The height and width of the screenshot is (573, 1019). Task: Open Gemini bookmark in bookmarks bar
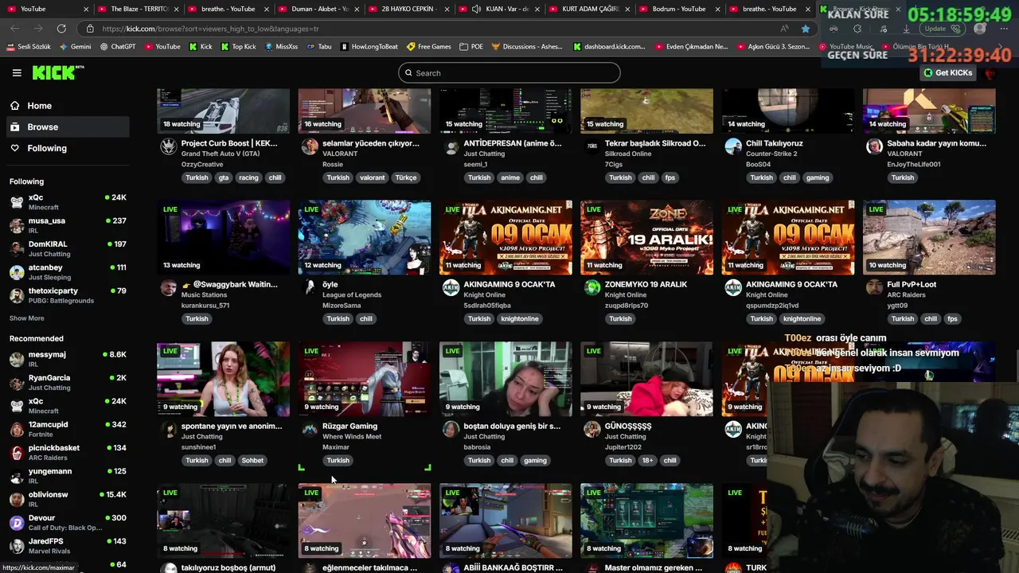pos(75,47)
